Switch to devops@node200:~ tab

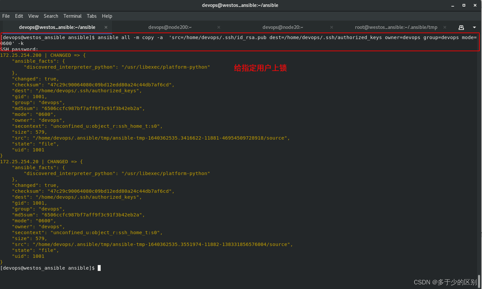170,27
